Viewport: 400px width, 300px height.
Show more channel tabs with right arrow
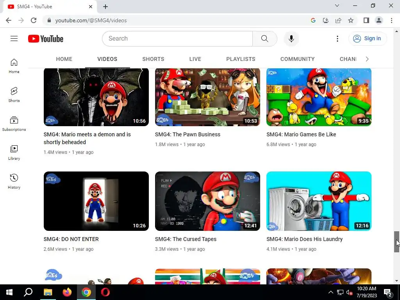pos(367,59)
